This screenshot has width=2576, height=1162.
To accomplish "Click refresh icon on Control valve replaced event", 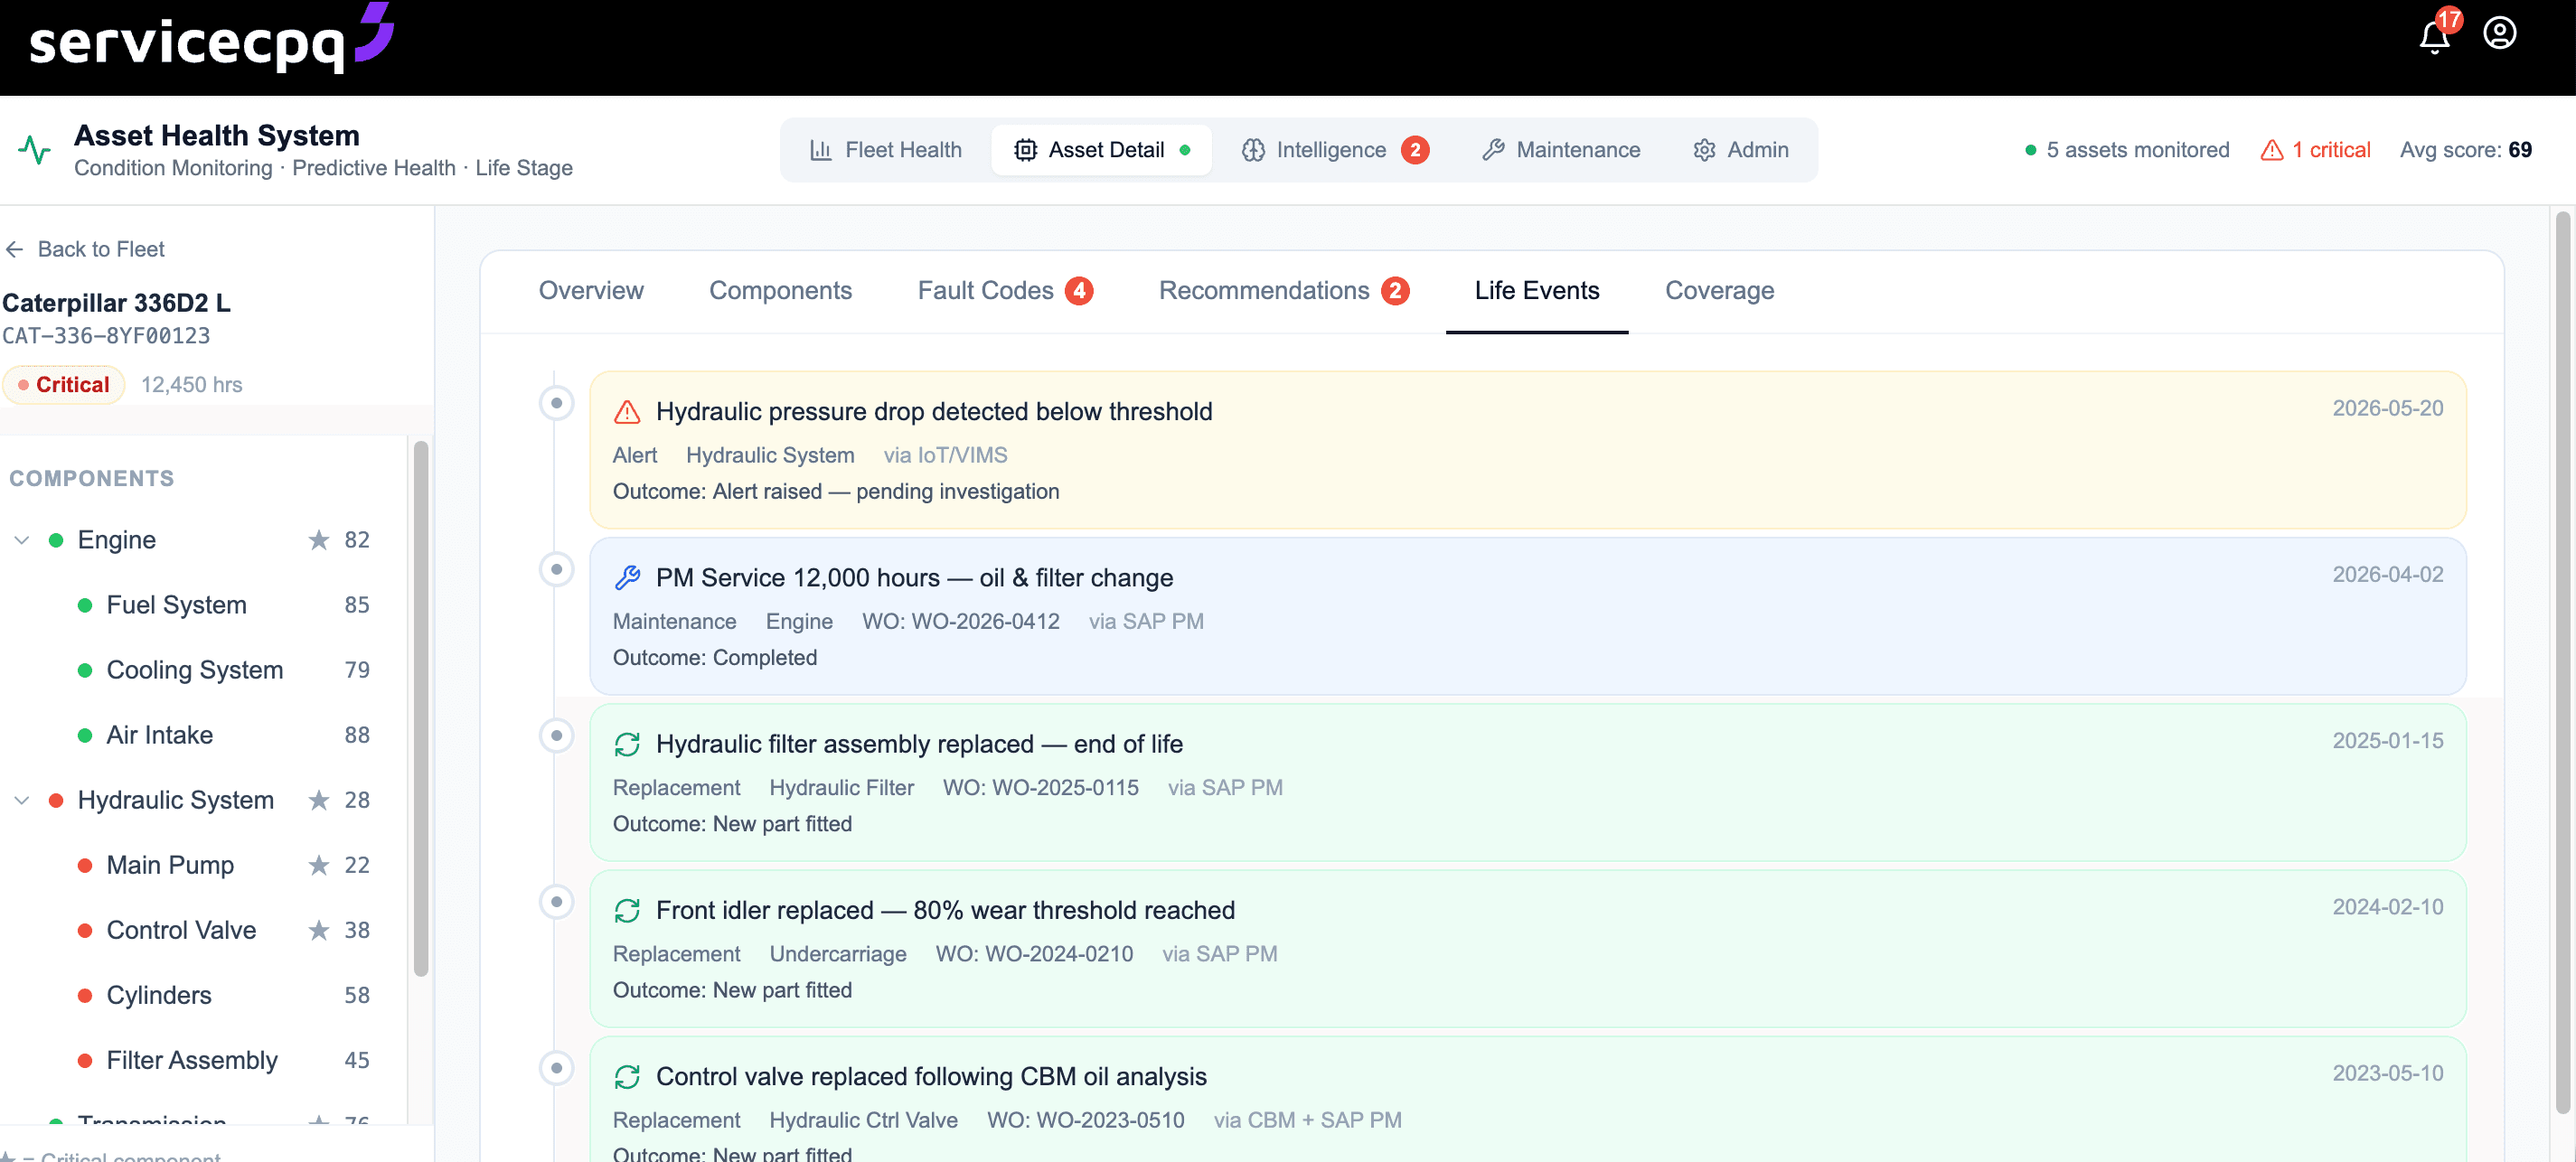I will click(627, 1076).
